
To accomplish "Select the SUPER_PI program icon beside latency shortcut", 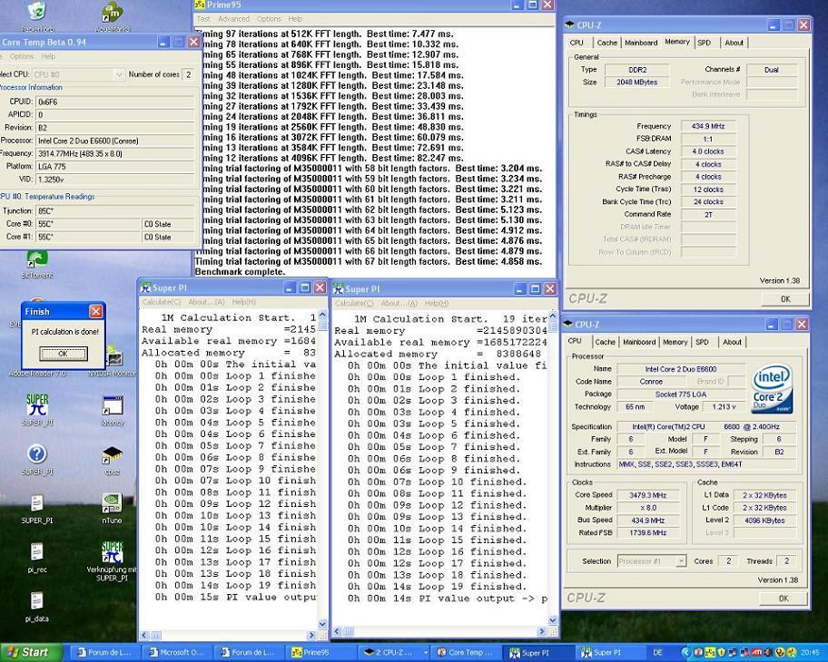I will 37,405.
